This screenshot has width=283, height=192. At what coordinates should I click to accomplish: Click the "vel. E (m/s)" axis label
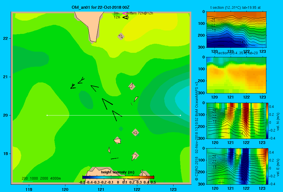pyautogui.click(x=278, y=167)
